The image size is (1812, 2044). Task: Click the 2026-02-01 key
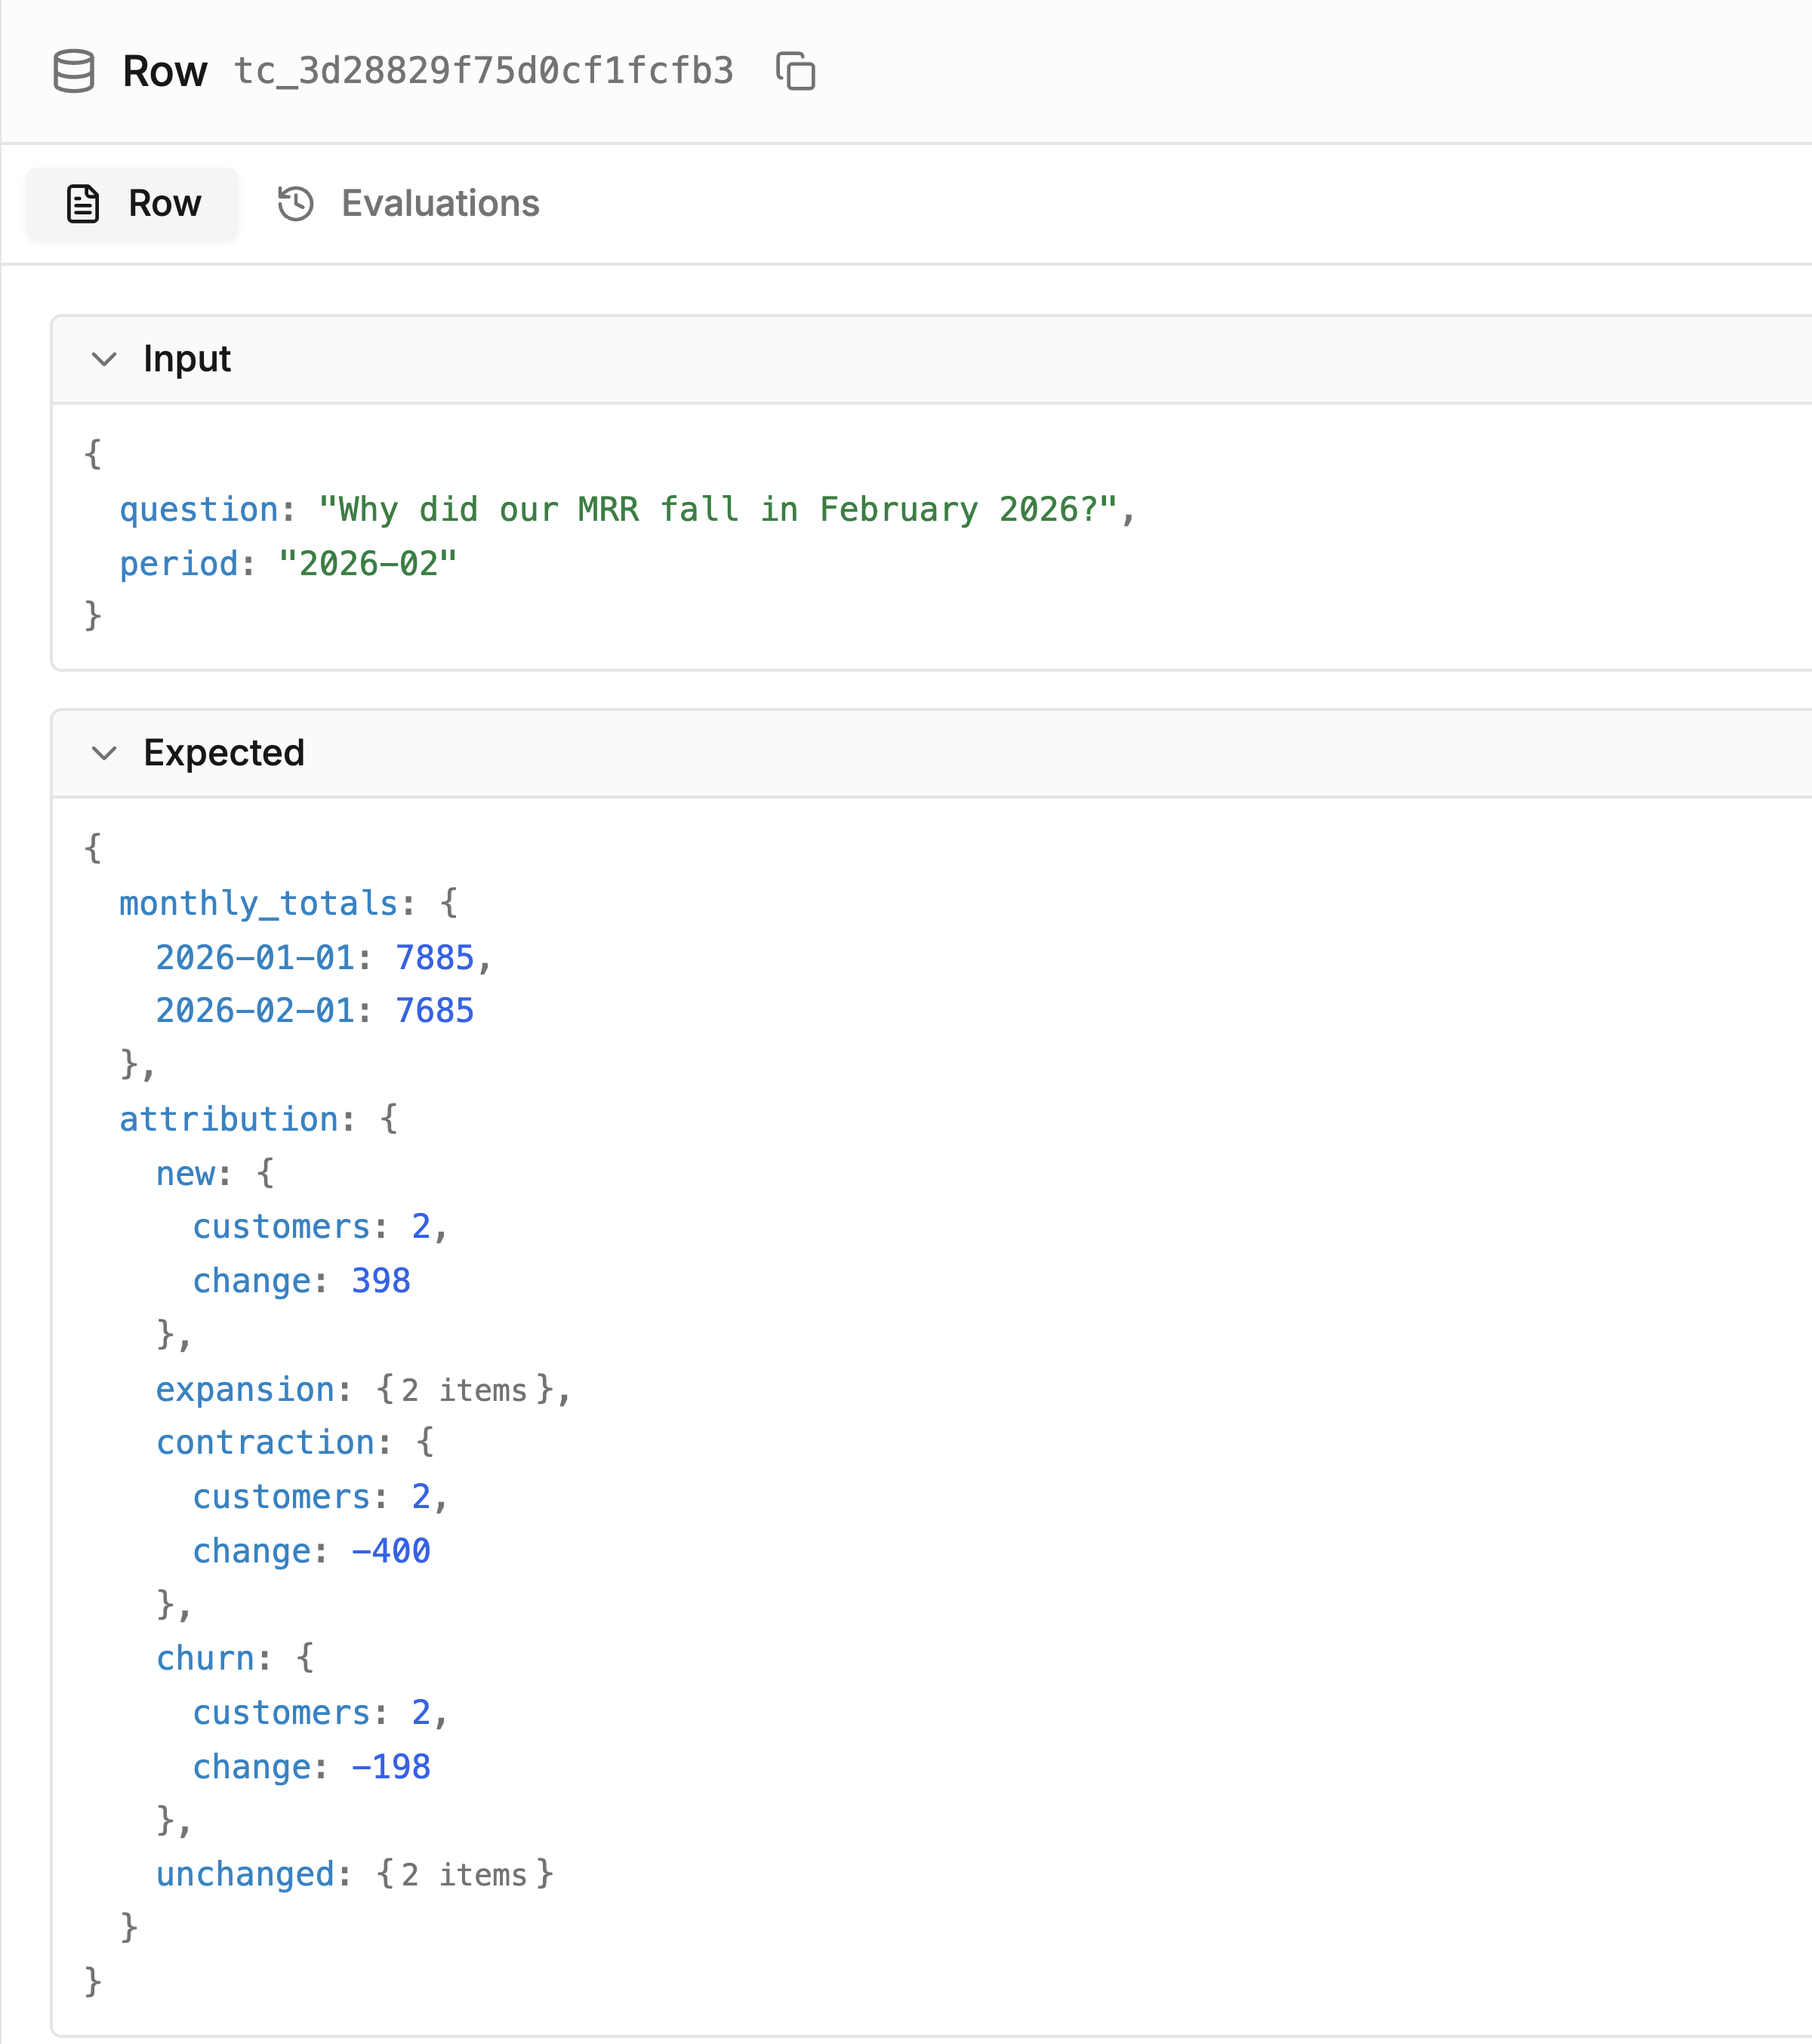pyautogui.click(x=256, y=1010)
